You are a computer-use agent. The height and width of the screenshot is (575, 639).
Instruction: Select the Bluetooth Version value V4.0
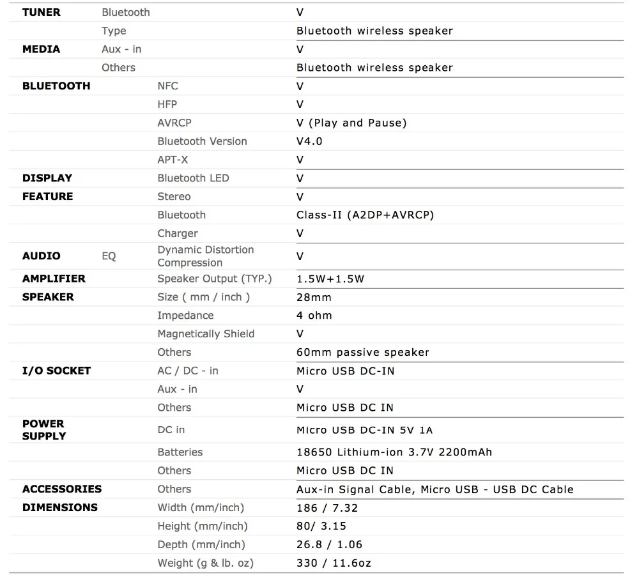click(309, 141)
